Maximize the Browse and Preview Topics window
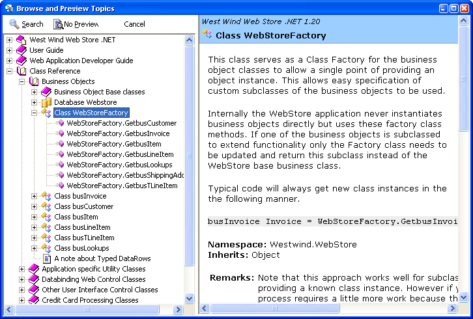The image size is (473, 319). coord(453,8)
